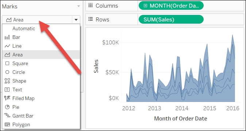The image size is (246, 131).
Task: Click the Bar chart icon
Action: tap(7, 37)
